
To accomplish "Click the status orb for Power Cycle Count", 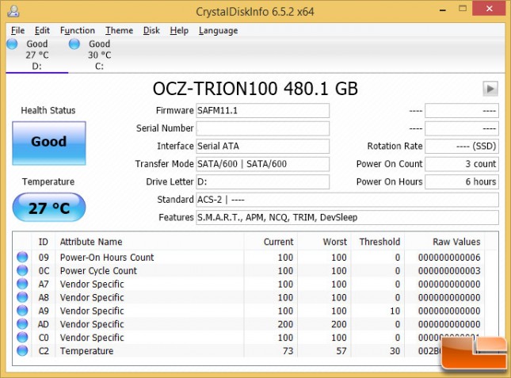I will tap(22, 270).
